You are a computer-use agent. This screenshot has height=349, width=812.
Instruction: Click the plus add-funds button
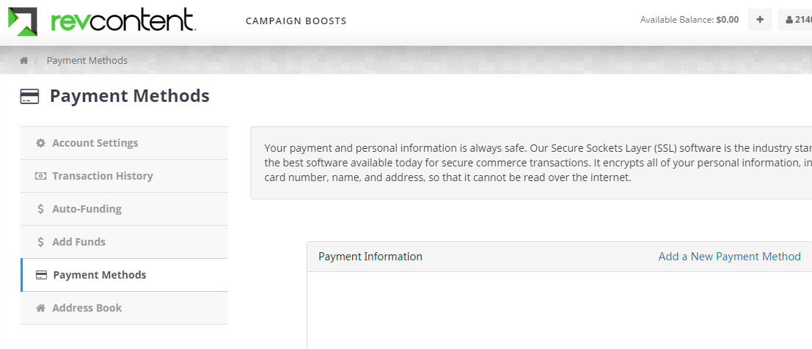point(760,20)
